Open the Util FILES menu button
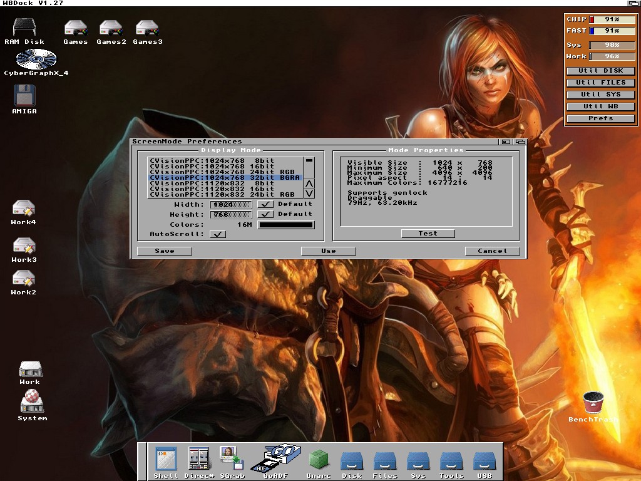The height and width of the screenshot is (481, 641). [600, 83]
